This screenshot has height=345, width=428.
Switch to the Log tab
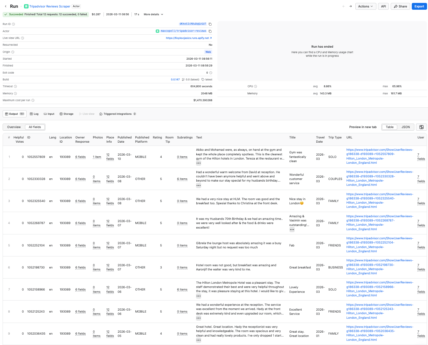(34, 114)
